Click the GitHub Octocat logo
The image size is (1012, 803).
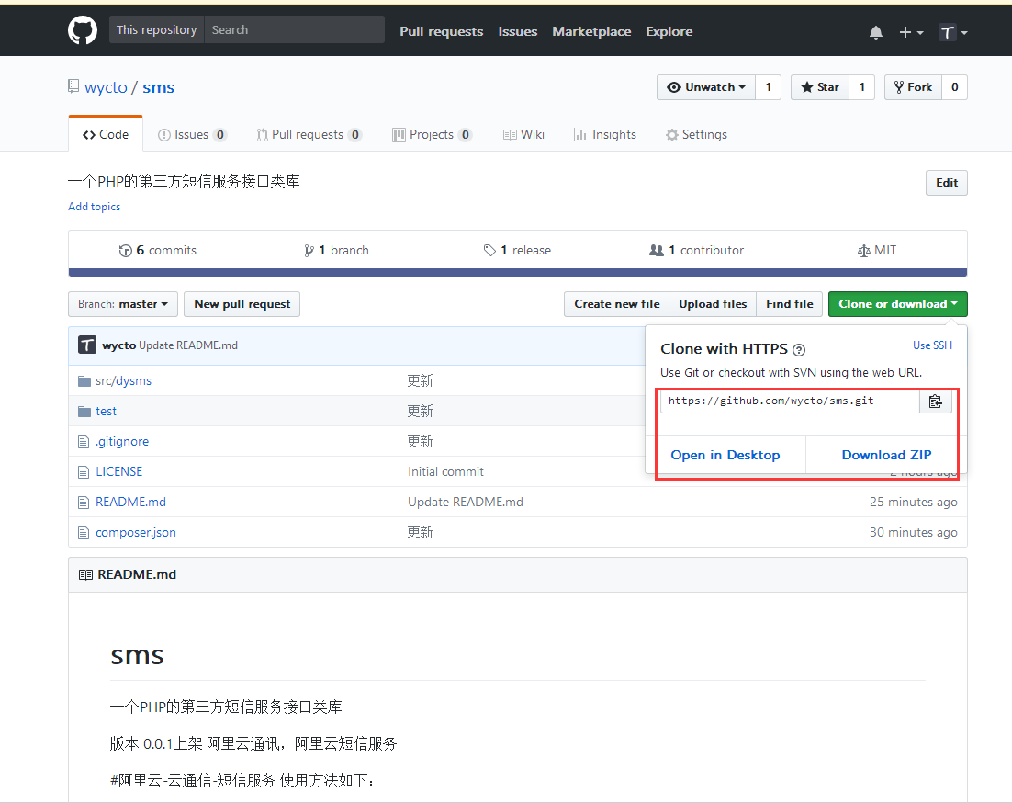point(83,30)
